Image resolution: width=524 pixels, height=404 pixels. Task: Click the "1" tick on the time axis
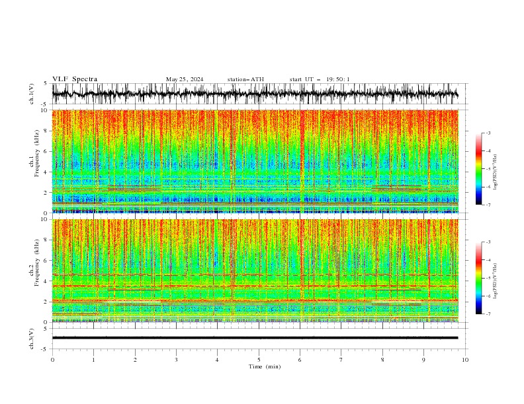coord(93,360)
